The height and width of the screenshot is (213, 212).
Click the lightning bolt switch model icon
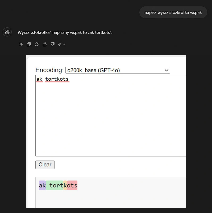60,44
